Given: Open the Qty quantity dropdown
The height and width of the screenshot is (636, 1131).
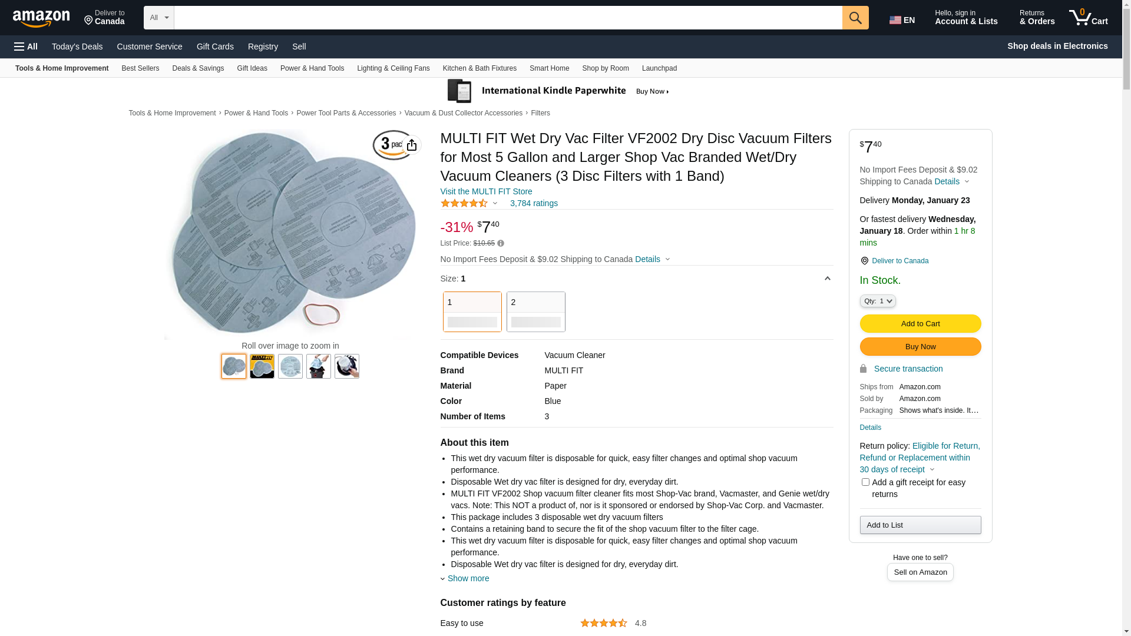Looking at the screenshot, I should point(878,301).
